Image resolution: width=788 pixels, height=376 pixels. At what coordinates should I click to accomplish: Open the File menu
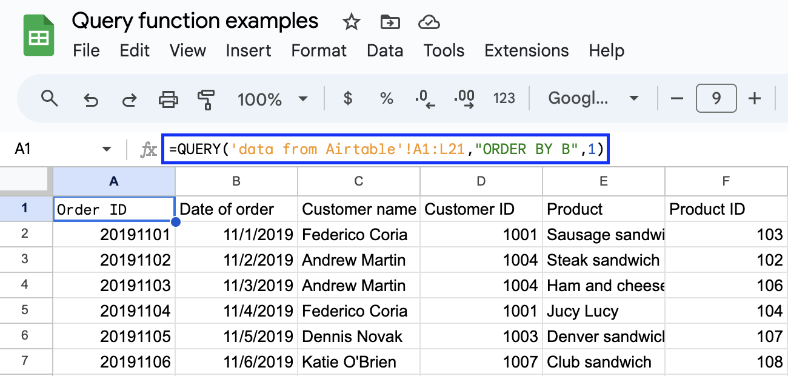pyautogui.click(x=86, y=50)
